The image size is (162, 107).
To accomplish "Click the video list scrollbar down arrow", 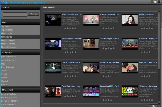I will click(159, 102).
